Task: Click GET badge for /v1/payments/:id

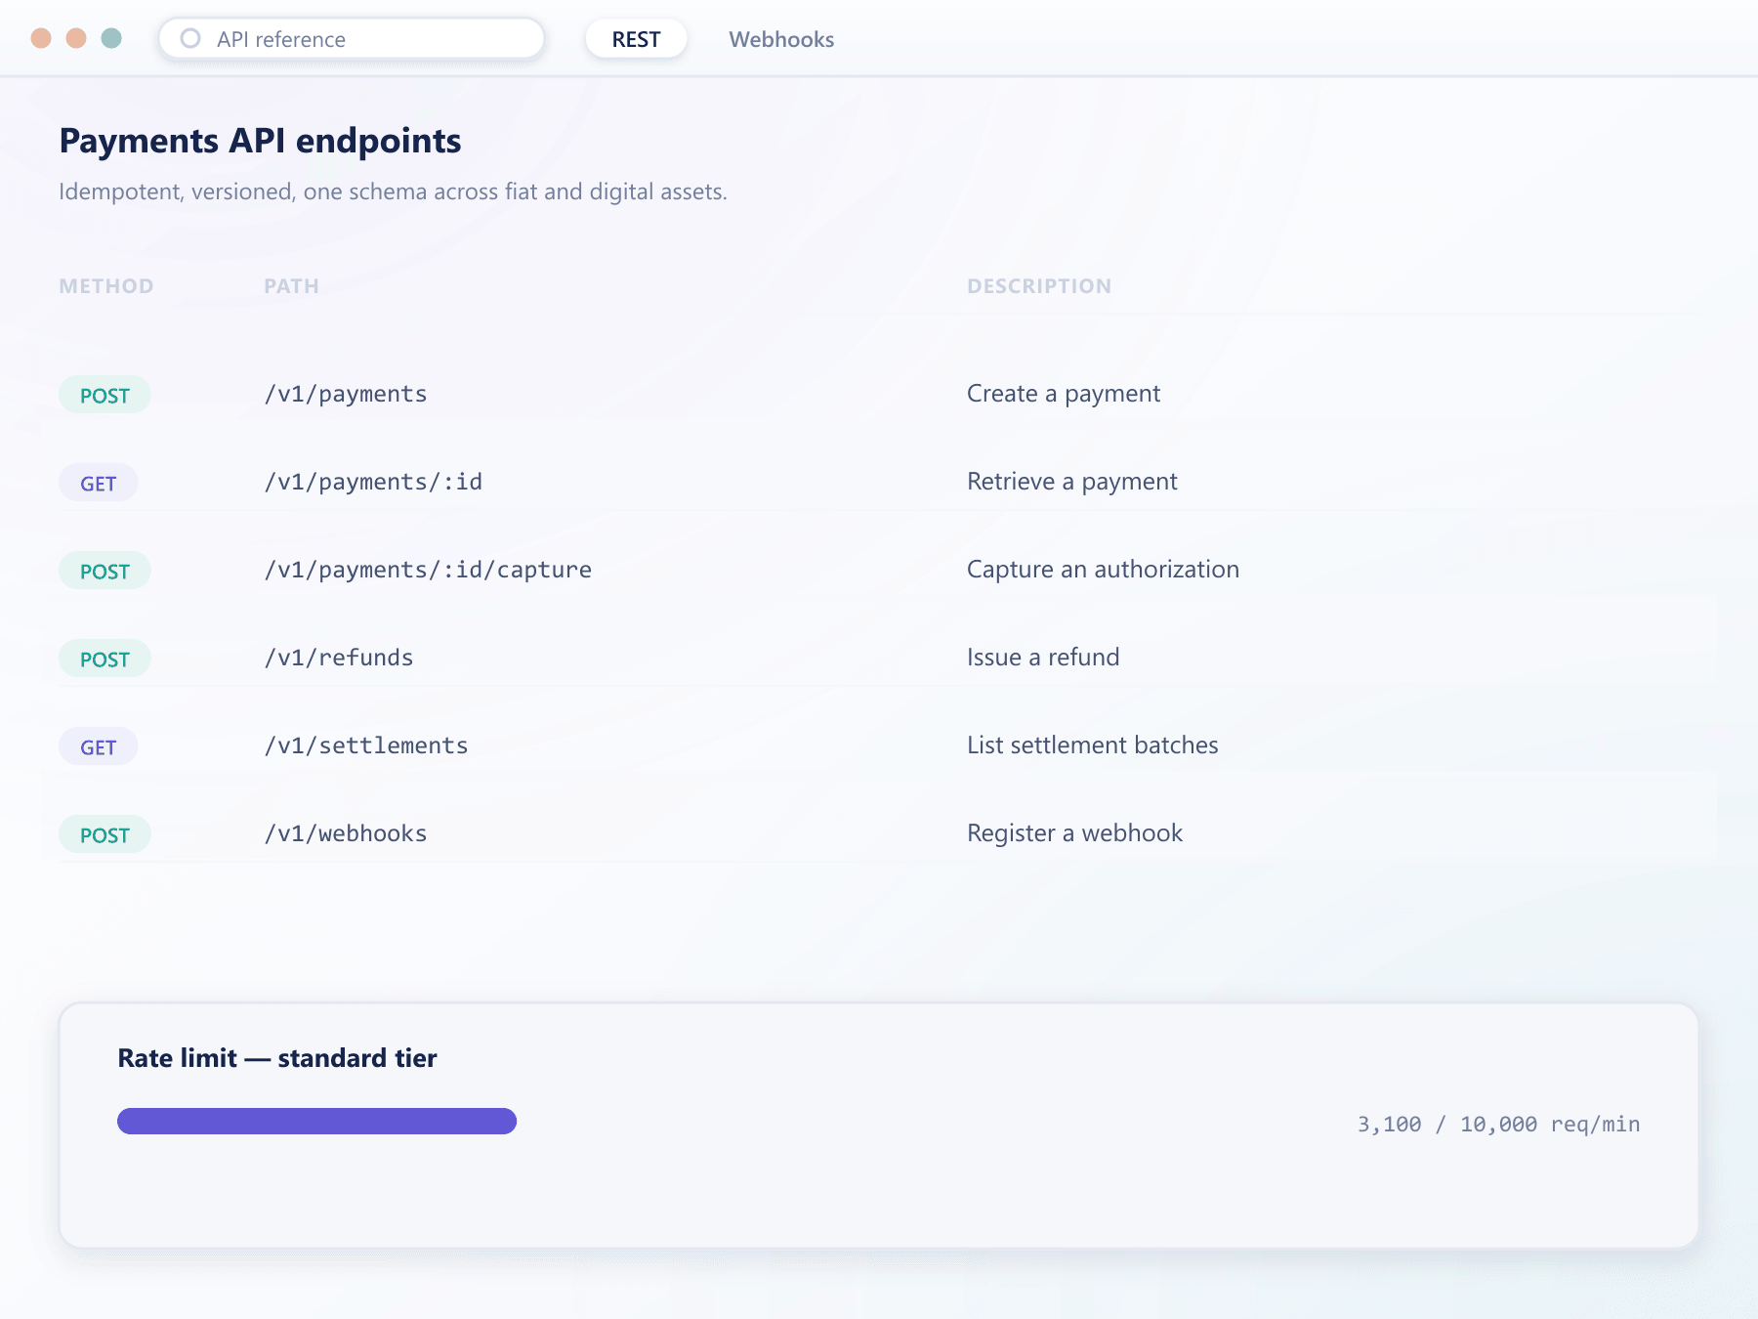Action: pos(98,483)
